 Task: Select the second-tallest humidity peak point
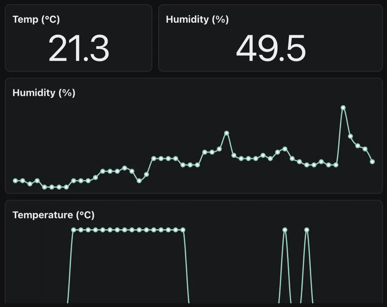click(x=227, y=133)
